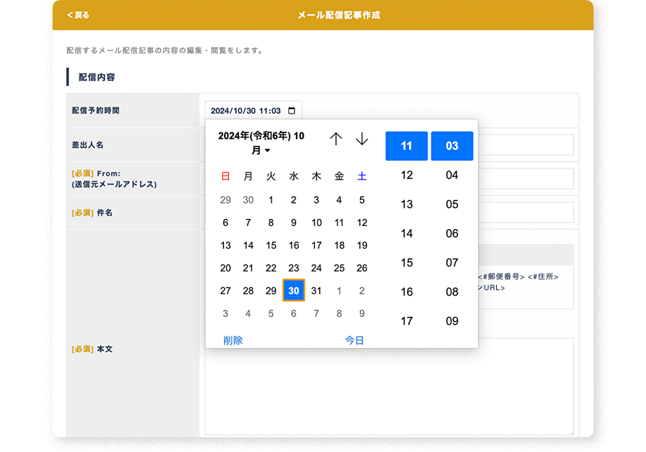Viewport: 646px width, 452px height.
Task: Expand the month/year dropdown triangle
Action: click(267, 151)
